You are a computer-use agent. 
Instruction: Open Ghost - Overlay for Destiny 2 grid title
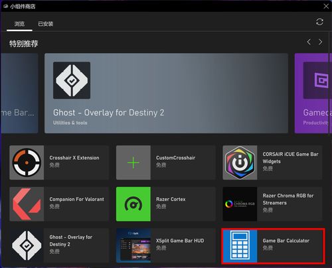point(71,241)
